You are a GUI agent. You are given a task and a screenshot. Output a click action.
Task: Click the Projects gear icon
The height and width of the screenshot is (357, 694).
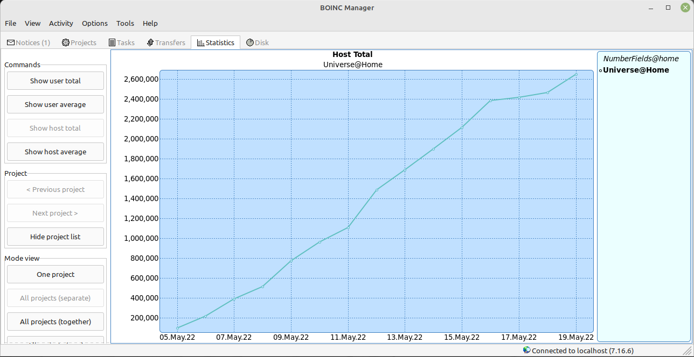(66, 42)
